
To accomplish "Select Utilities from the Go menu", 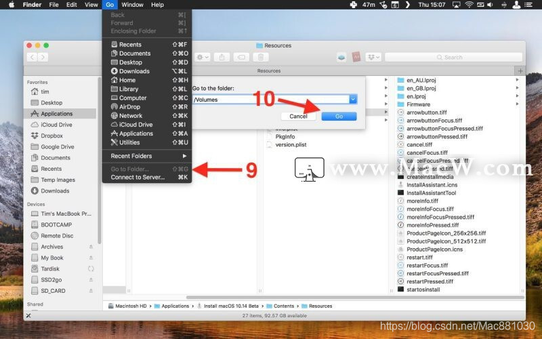I will [x=147, y=142].
